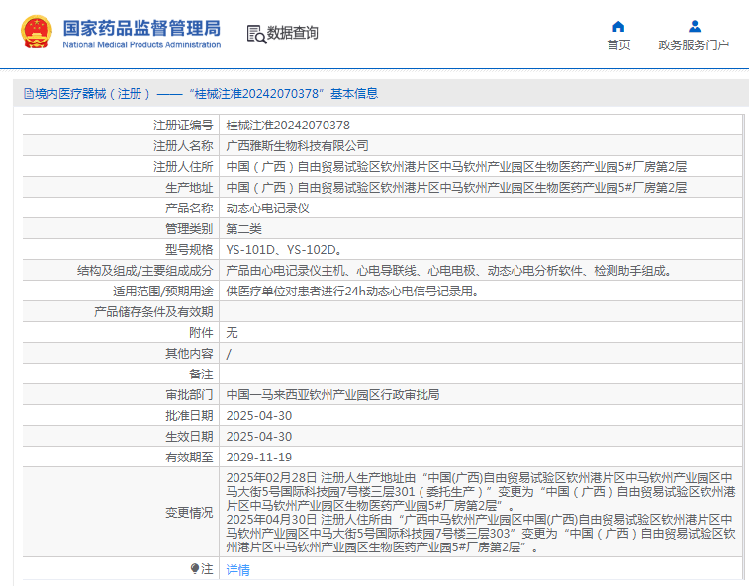Select product name 动态心电记录仪

267,209
